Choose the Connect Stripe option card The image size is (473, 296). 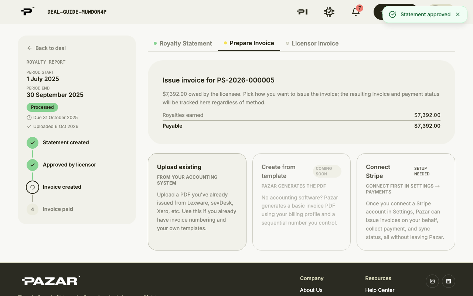tap(406, 202)
